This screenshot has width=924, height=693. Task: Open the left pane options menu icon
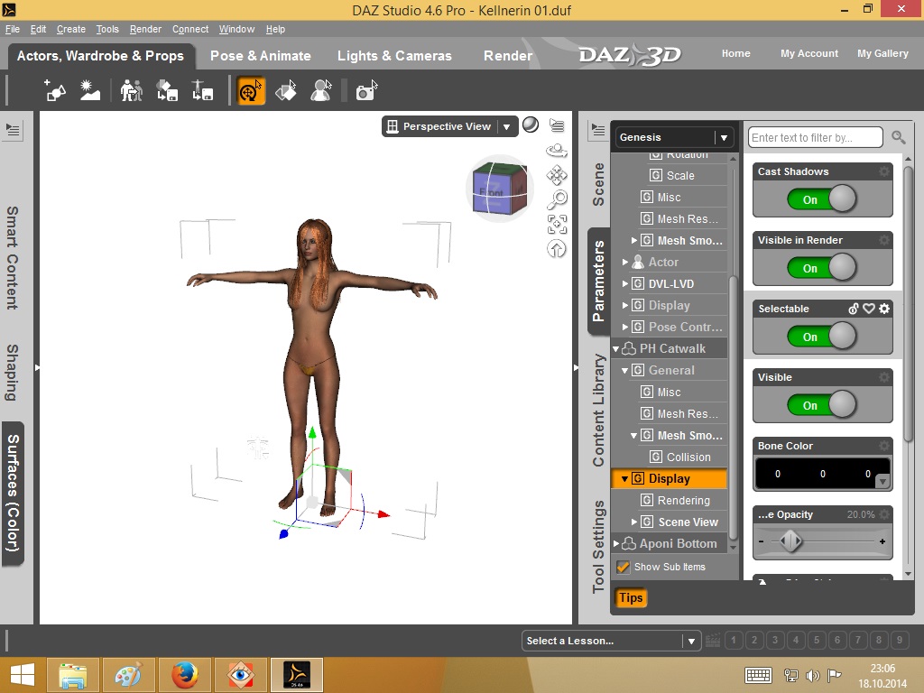point(13,130)
